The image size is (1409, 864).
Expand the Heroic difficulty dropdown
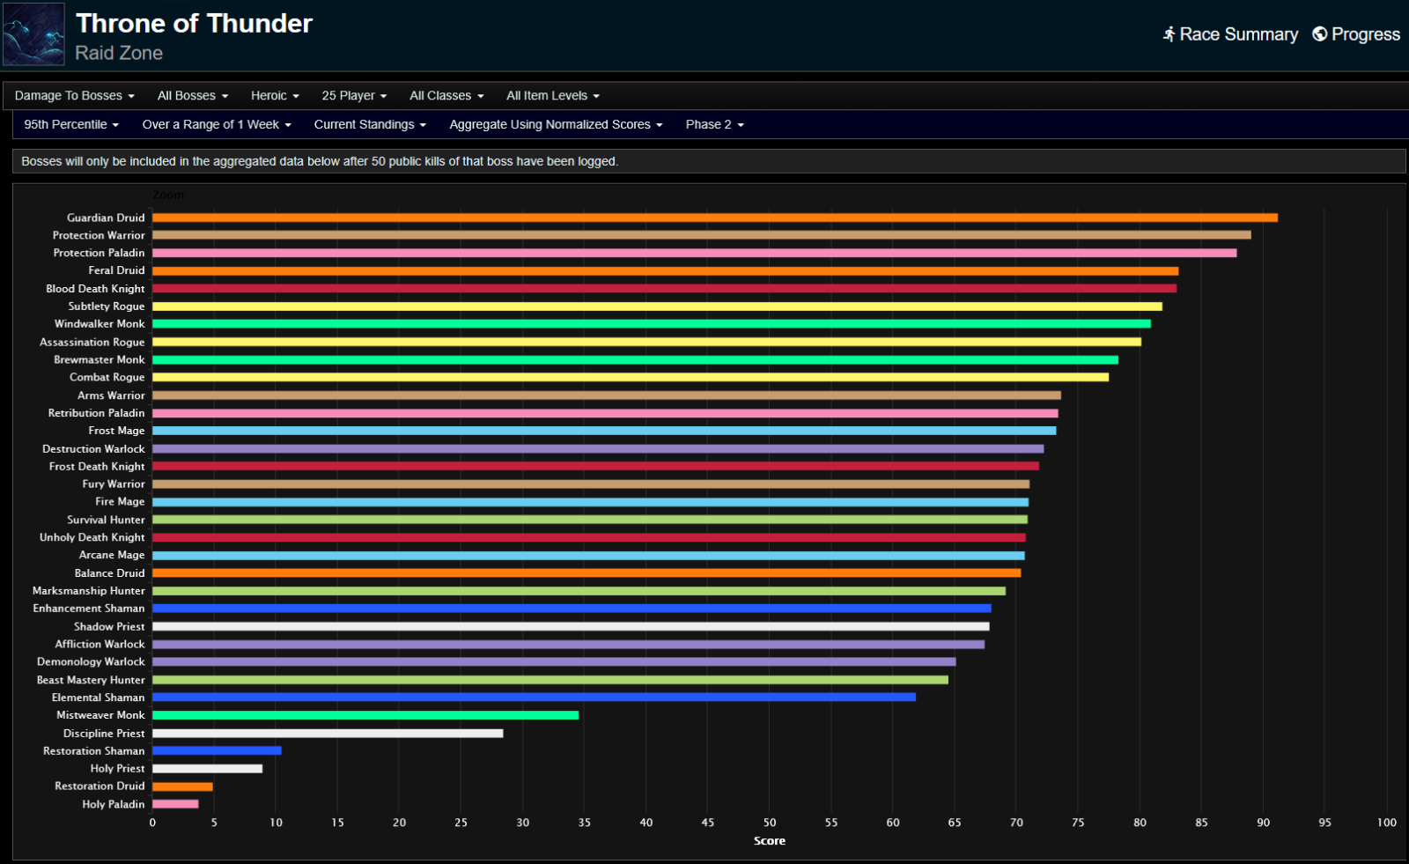tap(274, 96)
